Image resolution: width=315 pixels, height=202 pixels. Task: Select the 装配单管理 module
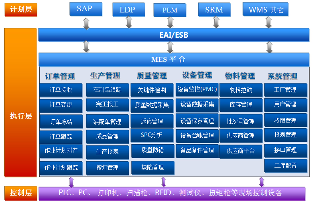click(108, 121)
